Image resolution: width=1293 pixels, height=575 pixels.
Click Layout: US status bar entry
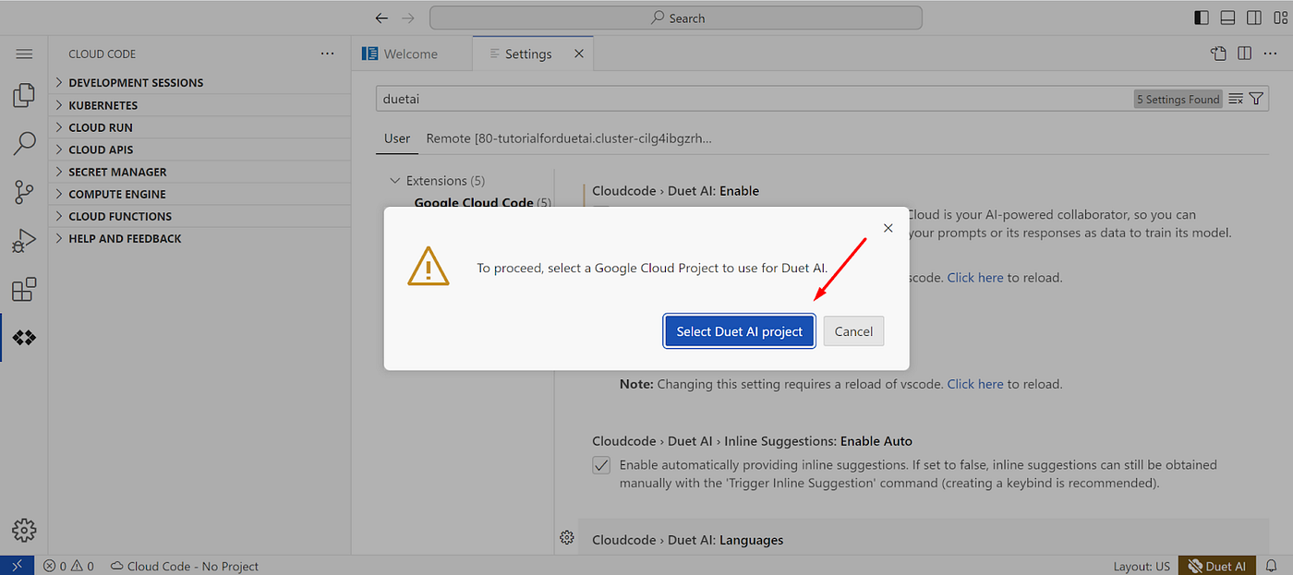point(1142,566)
